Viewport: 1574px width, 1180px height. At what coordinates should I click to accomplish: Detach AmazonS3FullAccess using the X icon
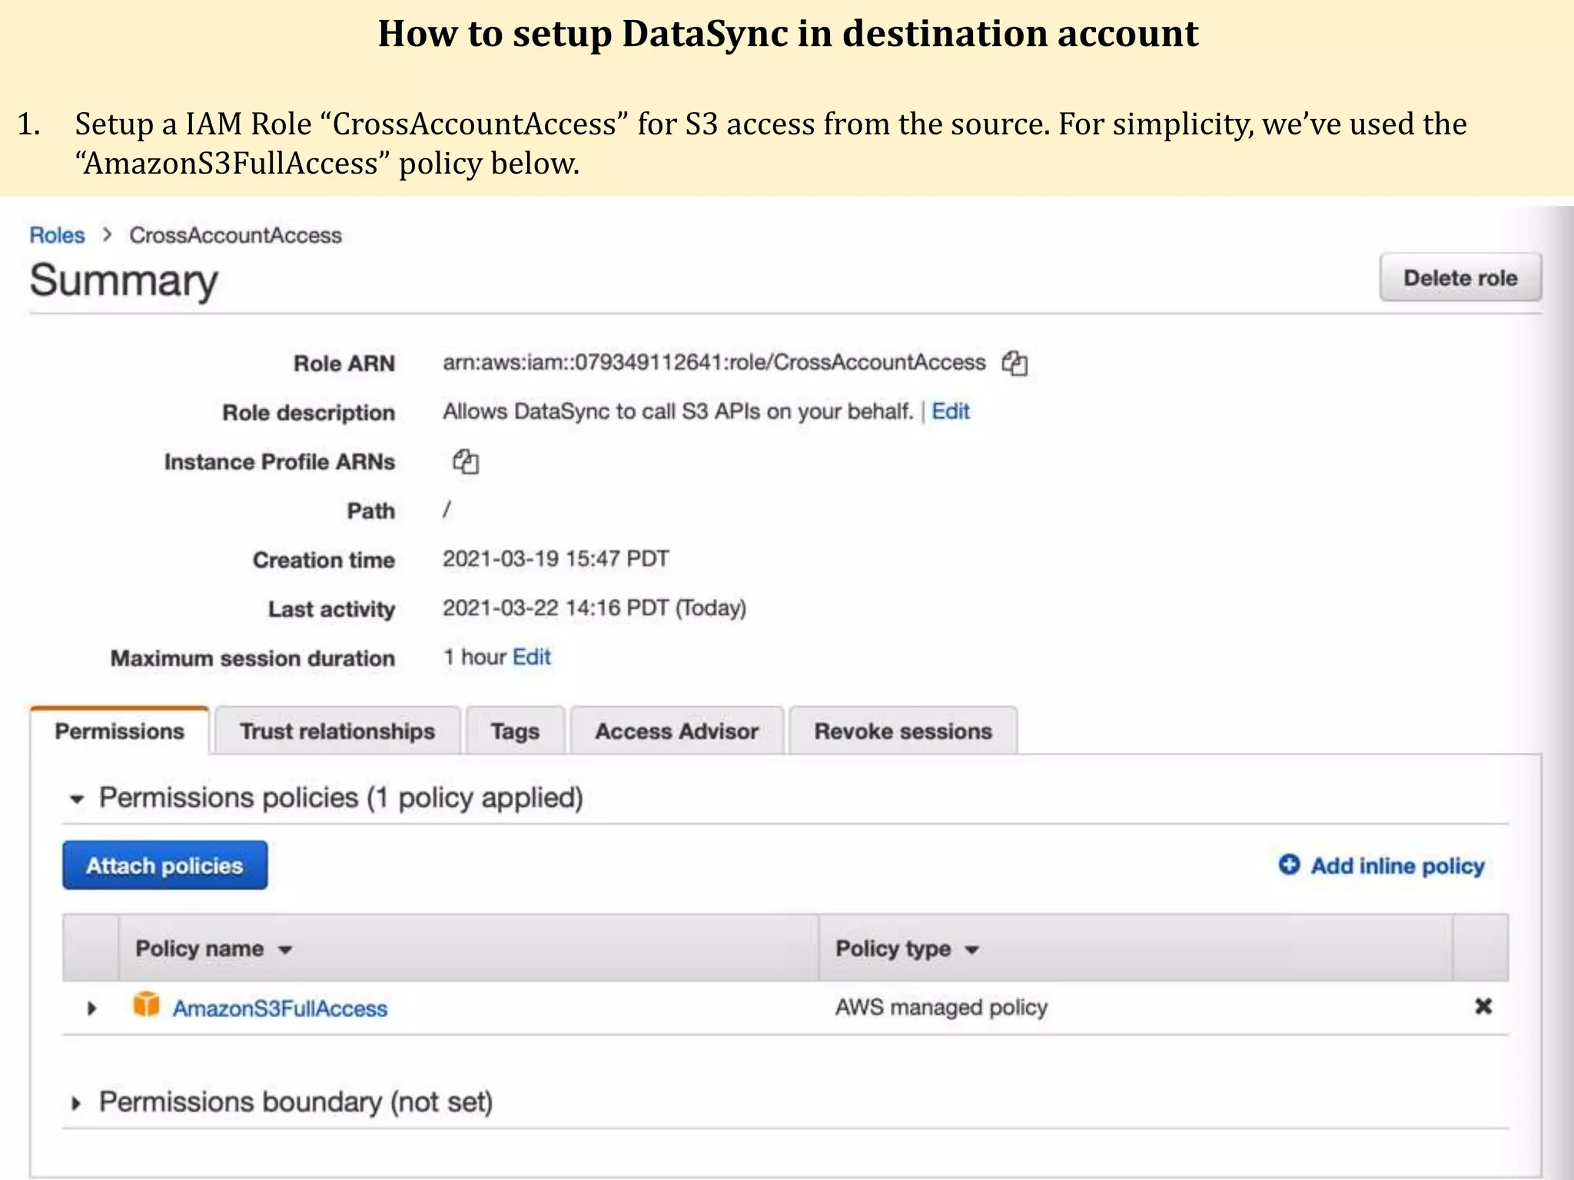pos(1483,1006)
